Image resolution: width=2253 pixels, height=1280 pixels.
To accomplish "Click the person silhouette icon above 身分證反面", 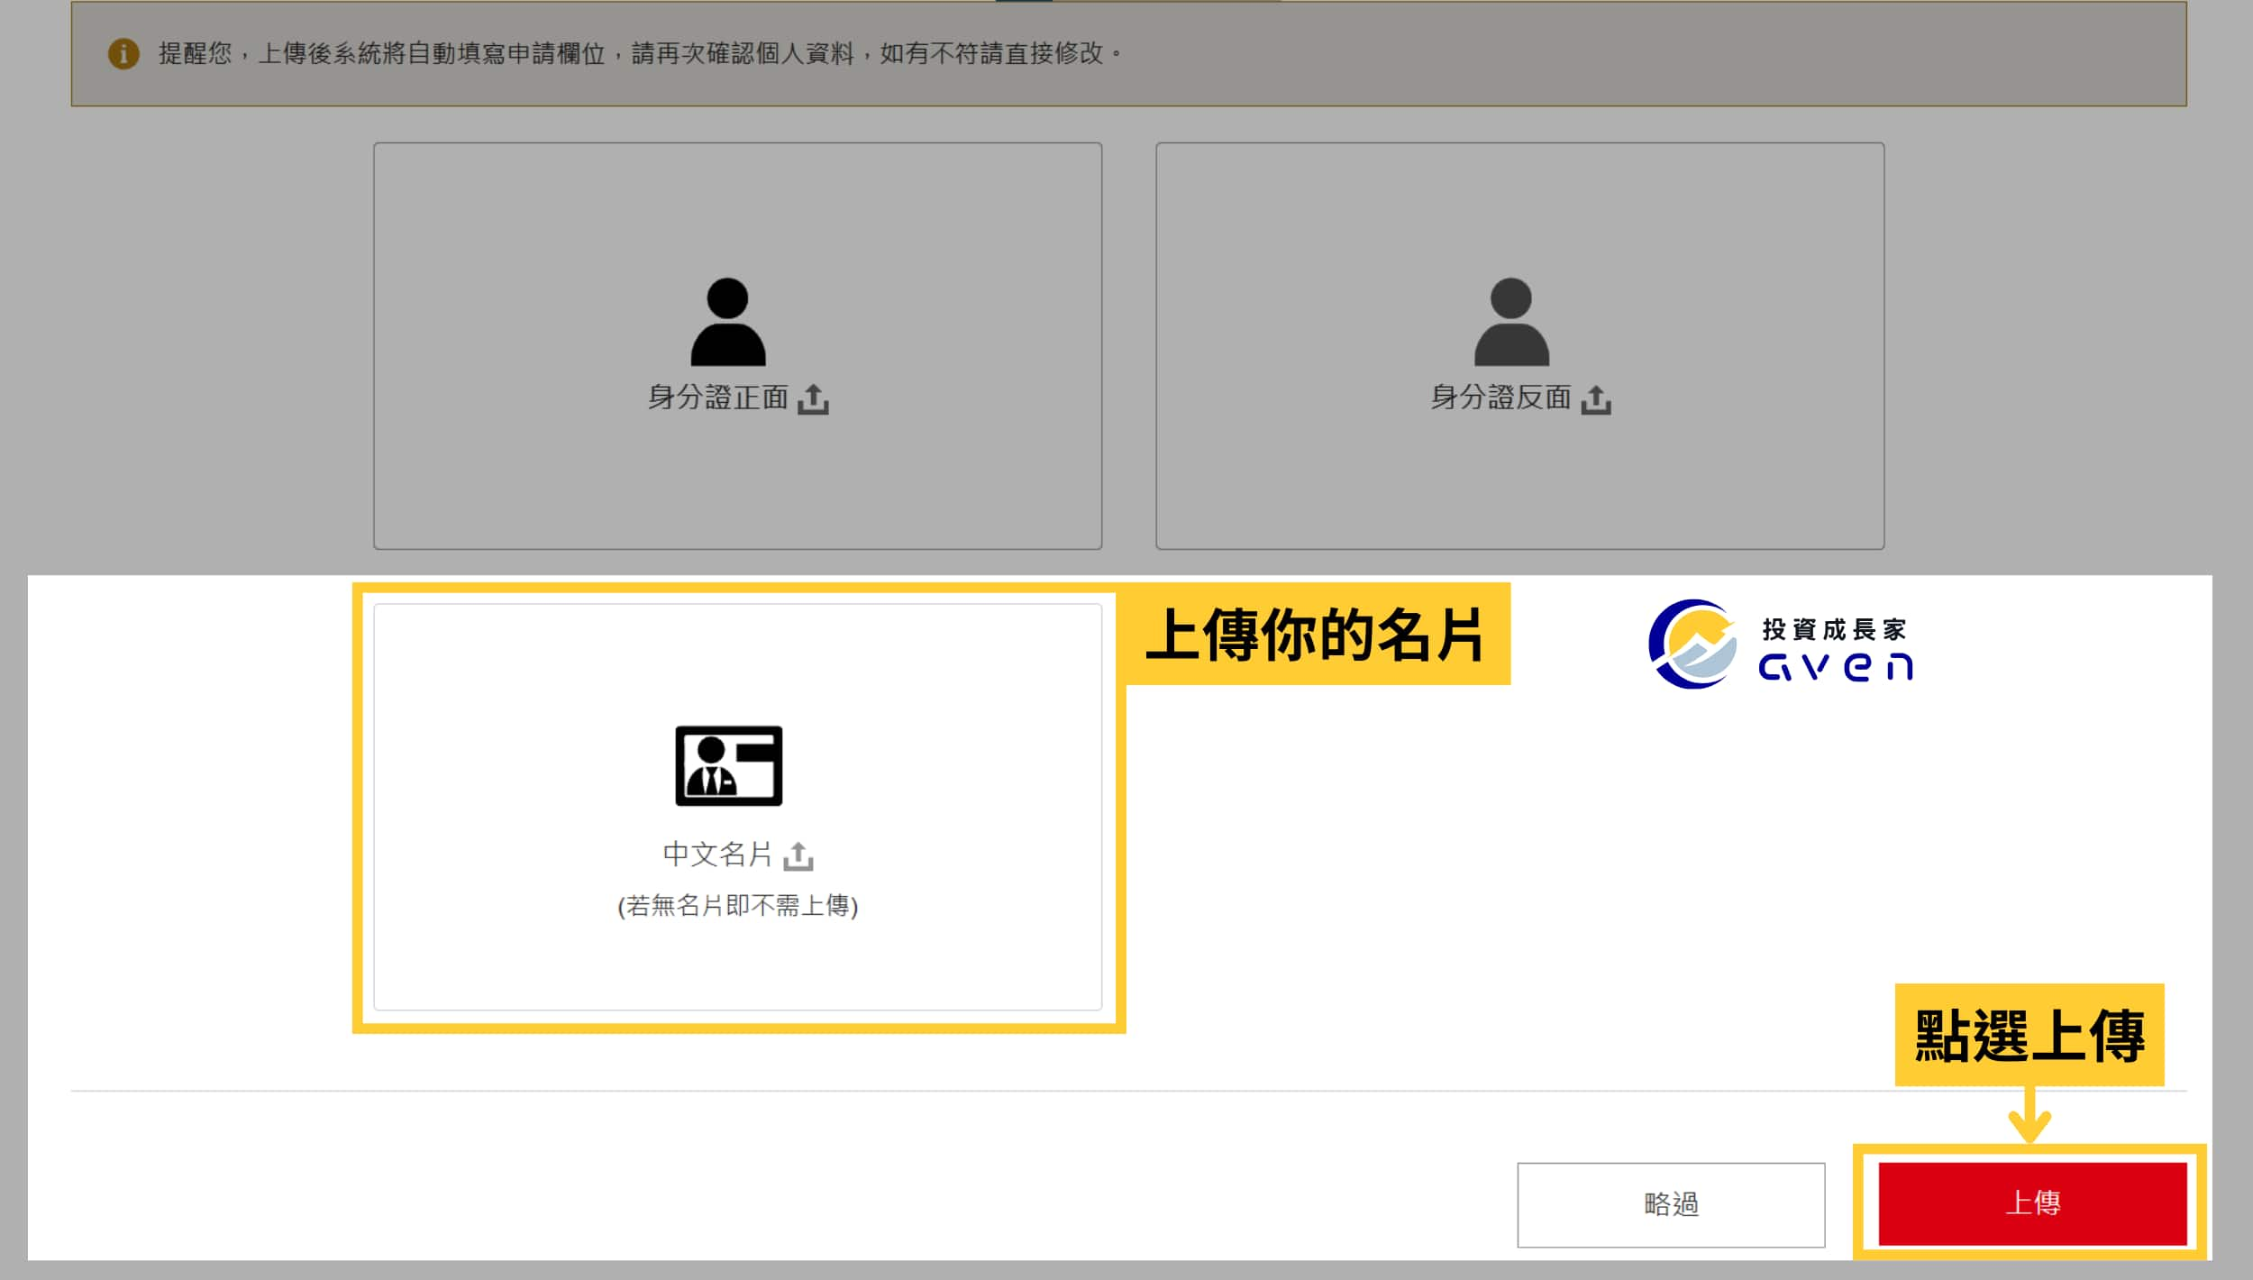I will tap(1511, 322).
